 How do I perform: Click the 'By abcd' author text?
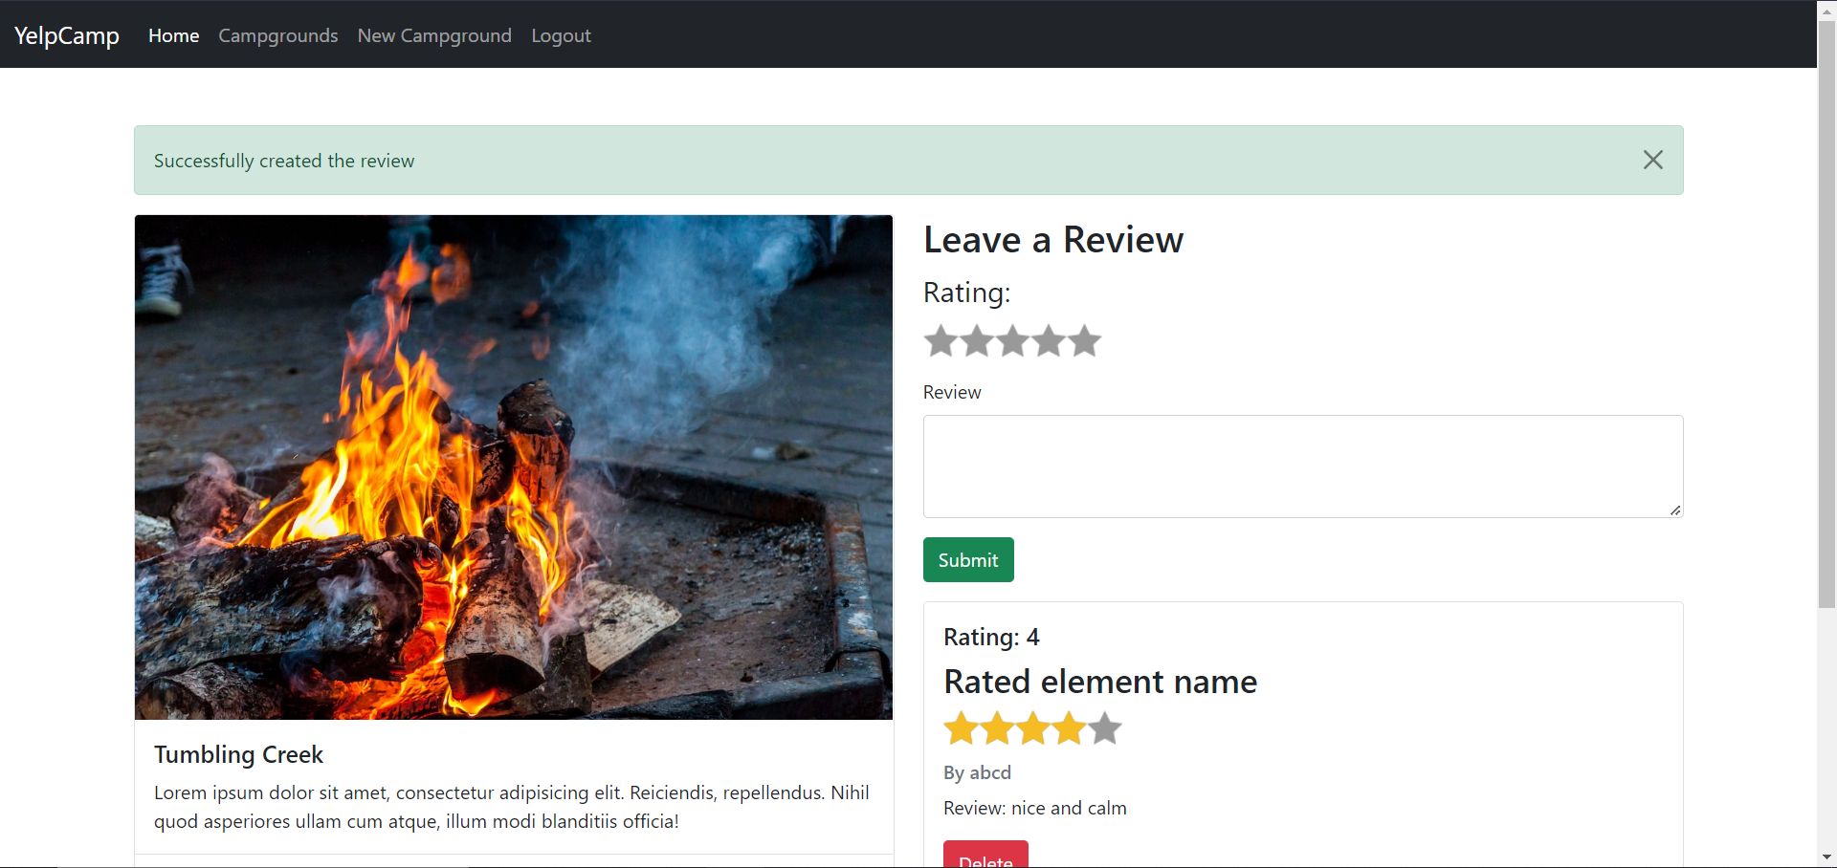(977, 772)
